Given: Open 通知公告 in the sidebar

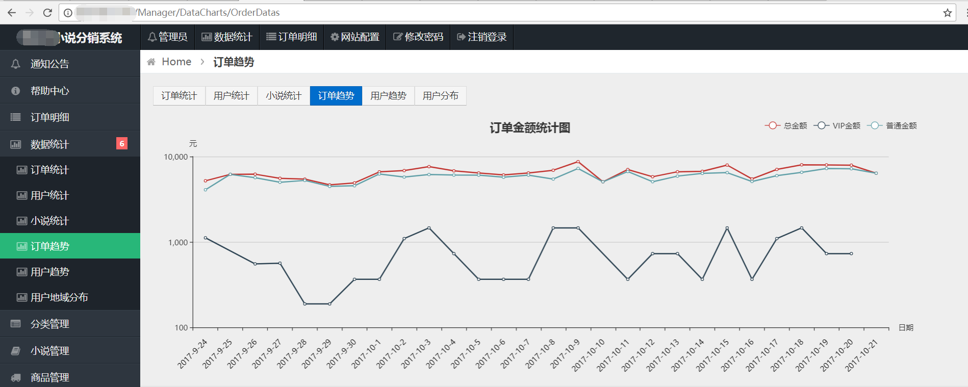Looking at the screenshot, I should pos(70,64).
